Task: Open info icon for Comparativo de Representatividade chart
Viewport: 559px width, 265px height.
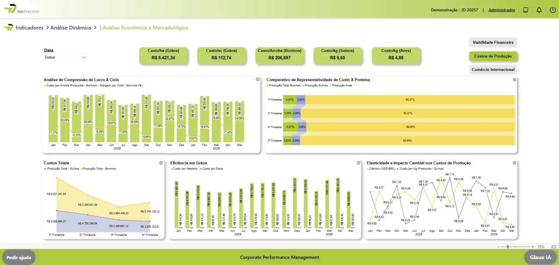Action: coord(514,80)
